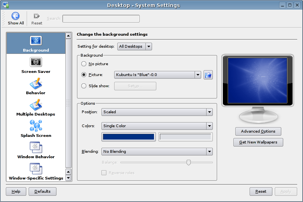Open the Multiple Desktops icon
Image resolution: width=303 pixels, height=202 pixels.
click(36, 105)
